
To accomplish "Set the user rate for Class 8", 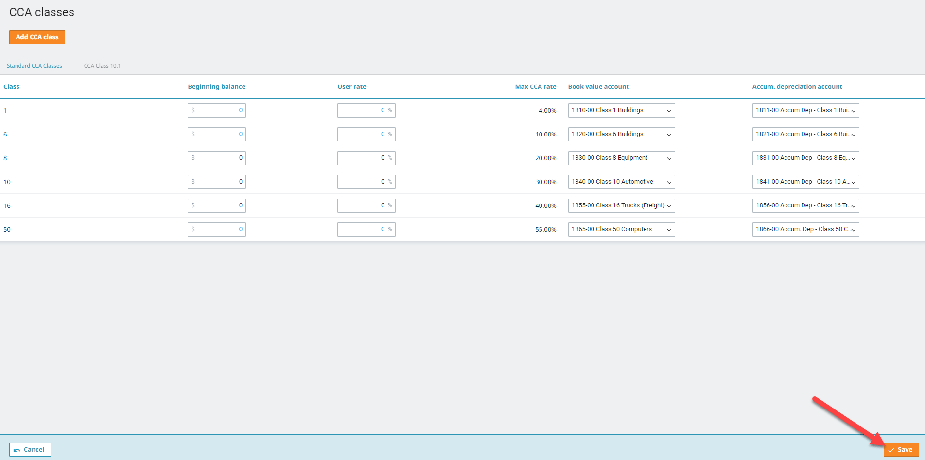I will pyautogui.click(x=367, y=158).
